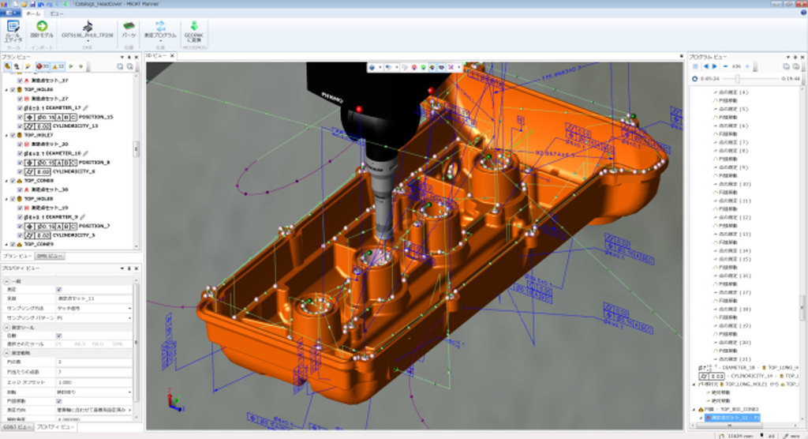Toggle the 円弧移動 checkbox in properties
This screenshot has width=808, height=439.
58,401
